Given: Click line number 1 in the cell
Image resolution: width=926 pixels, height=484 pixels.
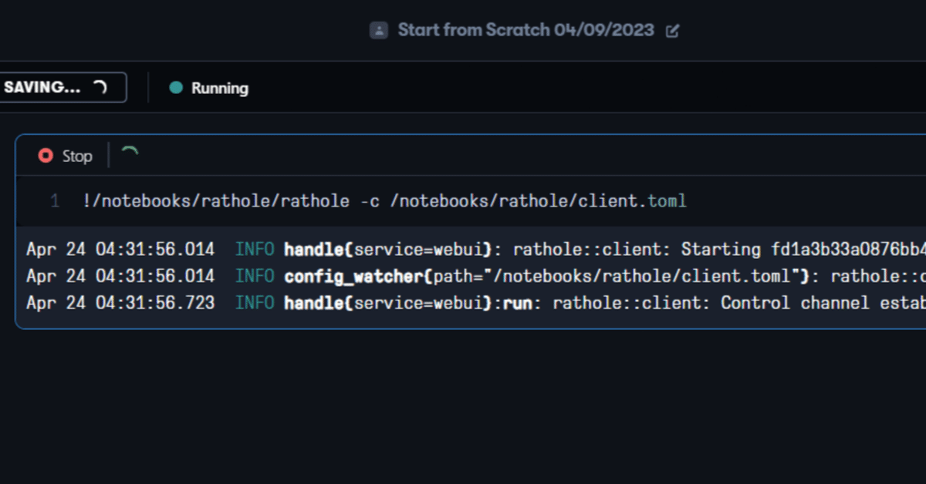Looking at the screenshot, I should pyautogui.click(x=55, y=201).
